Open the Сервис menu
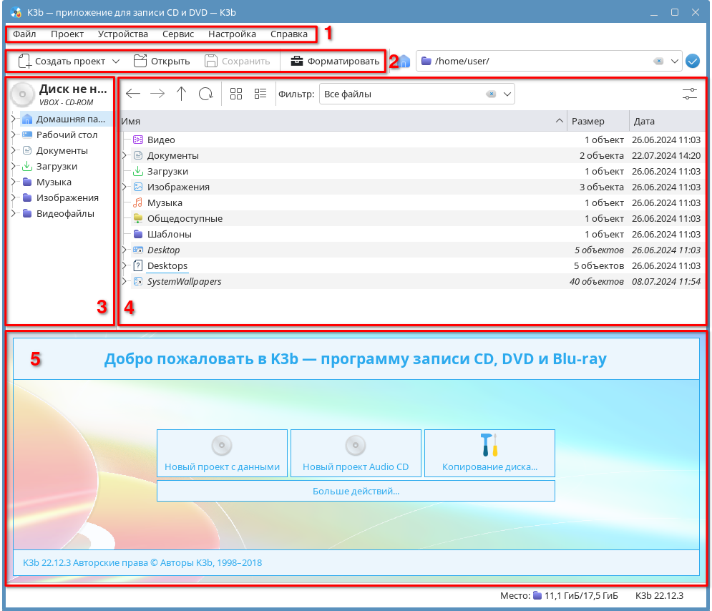 click(x=178, y=34)
